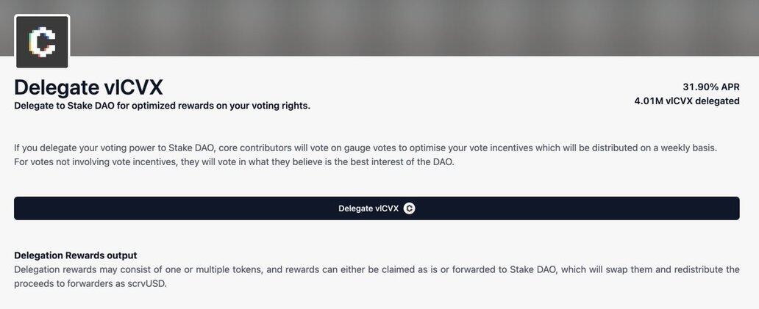759x309 pixels.
Task: Click the 31.90% APR figure
Action: [x=710, y=87]
